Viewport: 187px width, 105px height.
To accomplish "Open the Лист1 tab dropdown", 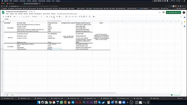I will click(x=15, y=95).
